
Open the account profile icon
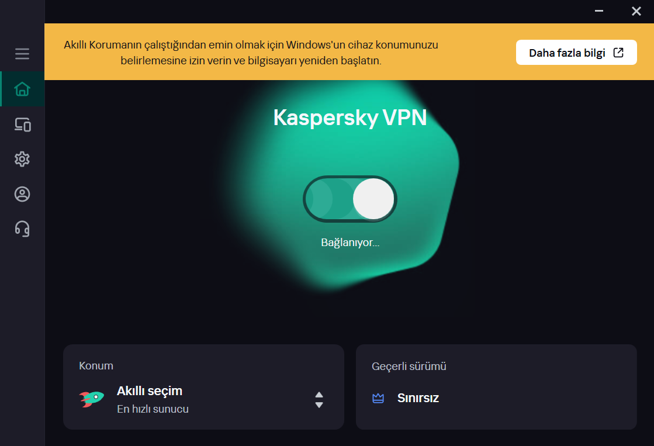click(x=22, y=194)
